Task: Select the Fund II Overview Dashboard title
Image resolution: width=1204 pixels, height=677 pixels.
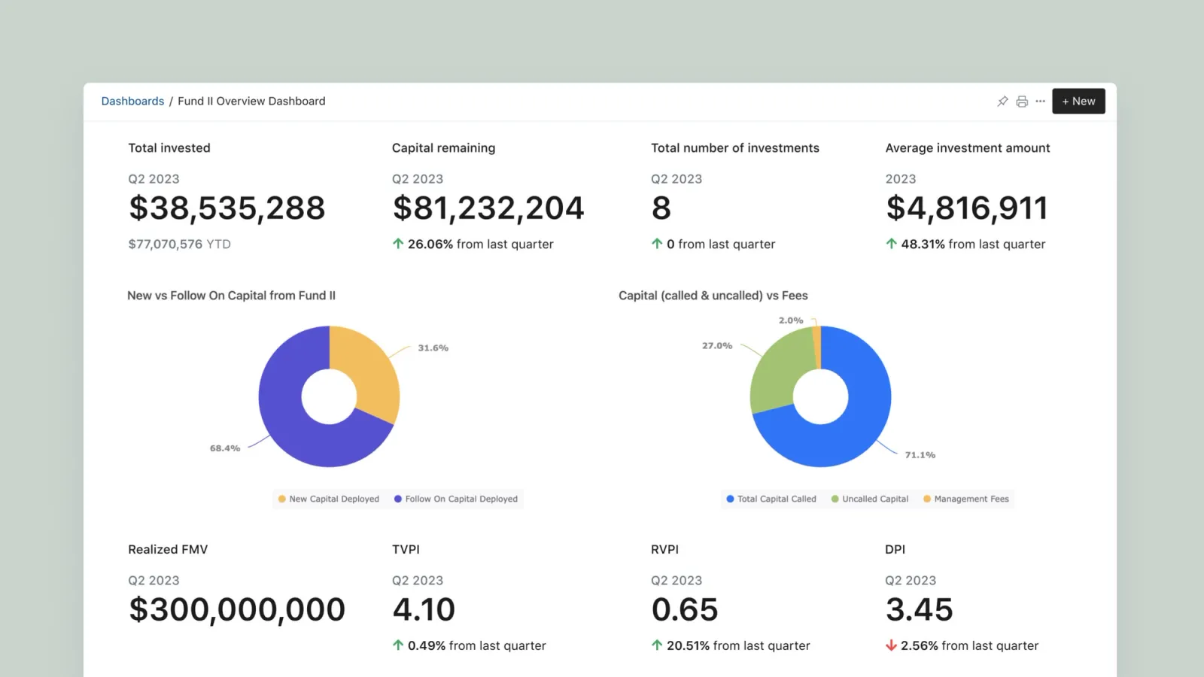Action: pyautogui.click(x=251, y=101)
